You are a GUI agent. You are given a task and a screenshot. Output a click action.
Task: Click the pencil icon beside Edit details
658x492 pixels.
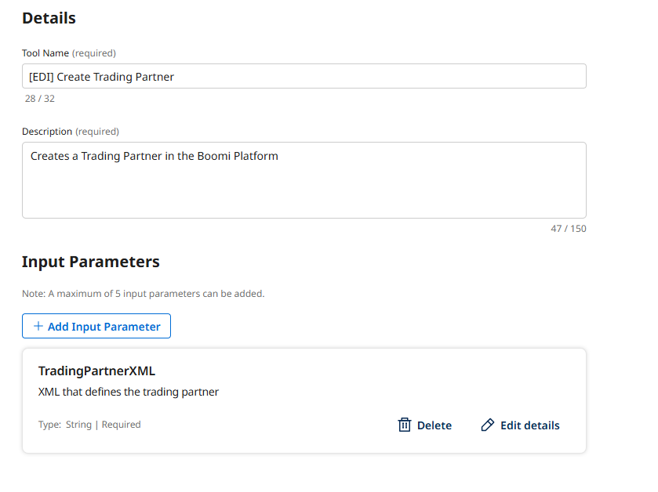click(x=488, y=425)
